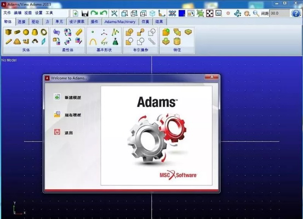This screenshot has height=219, width=303.
Task: Select the Extrusion solid tool
Action: pyautogui.click(x=26, y=41)
